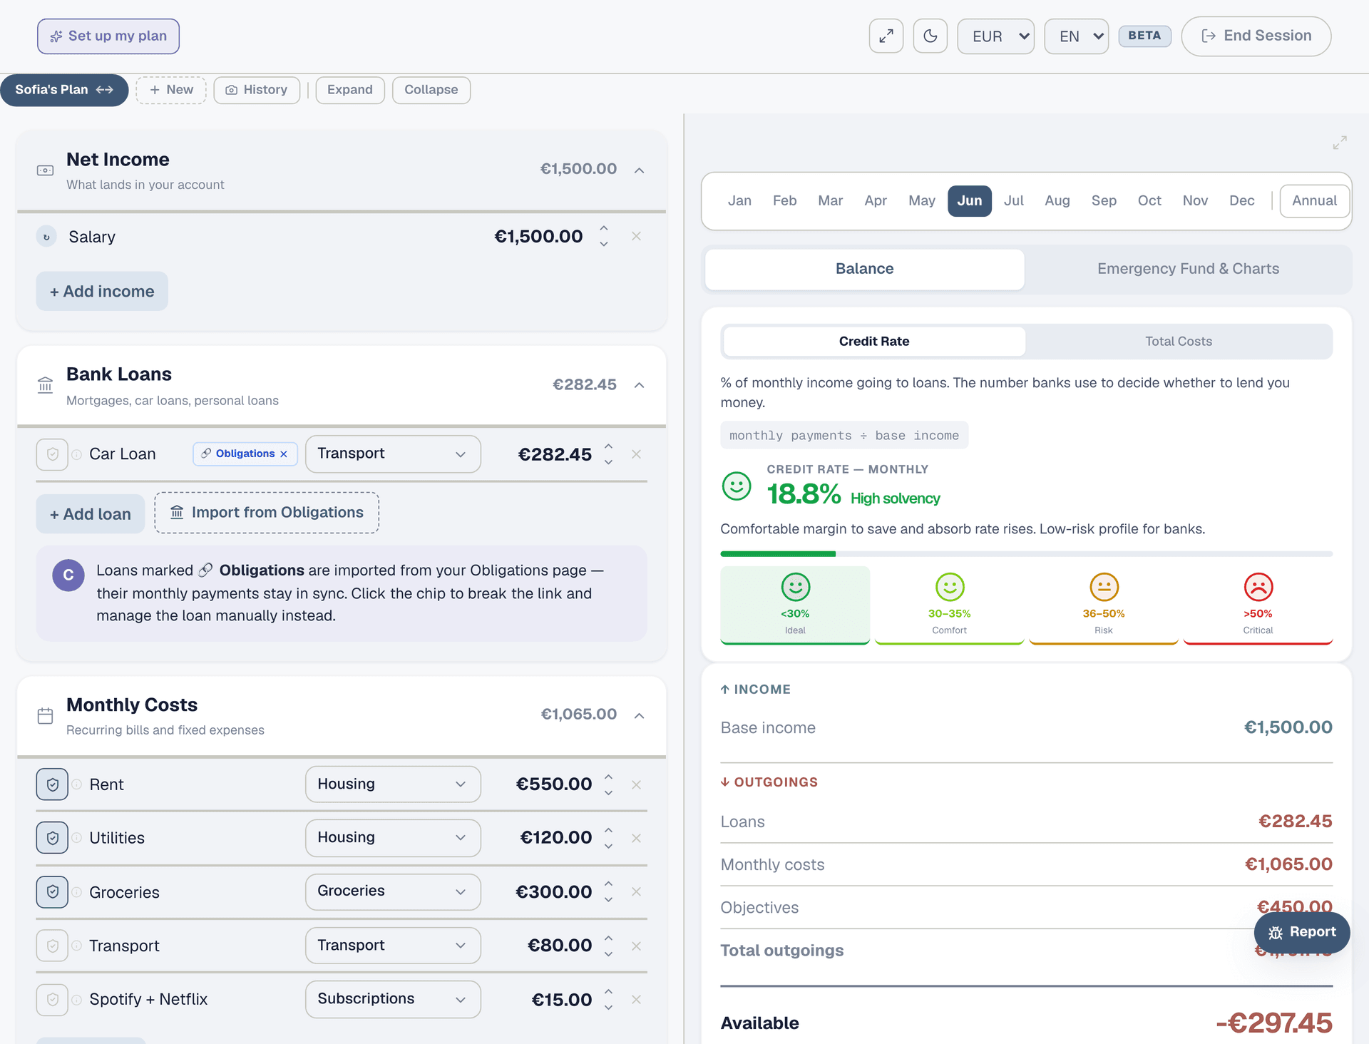Image resolution: width=1369 pixels, height=1044 pixels.
Task: Expand the right panel using corner arrows icon
Action: tap(1340, 143)
